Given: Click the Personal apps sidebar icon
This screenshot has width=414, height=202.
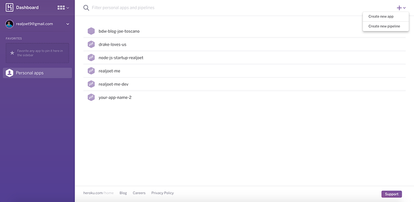Looking at the screenshot, I should click(x=9, y=73).
